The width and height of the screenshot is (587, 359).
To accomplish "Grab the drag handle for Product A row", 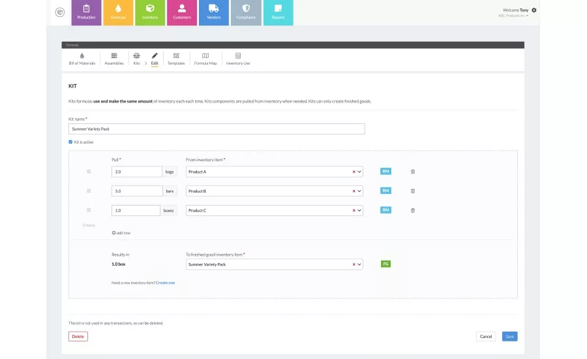I will [89, 172].
